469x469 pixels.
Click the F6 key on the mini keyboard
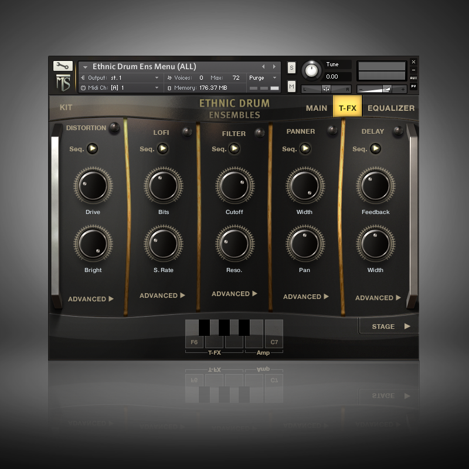pos(194,342)
